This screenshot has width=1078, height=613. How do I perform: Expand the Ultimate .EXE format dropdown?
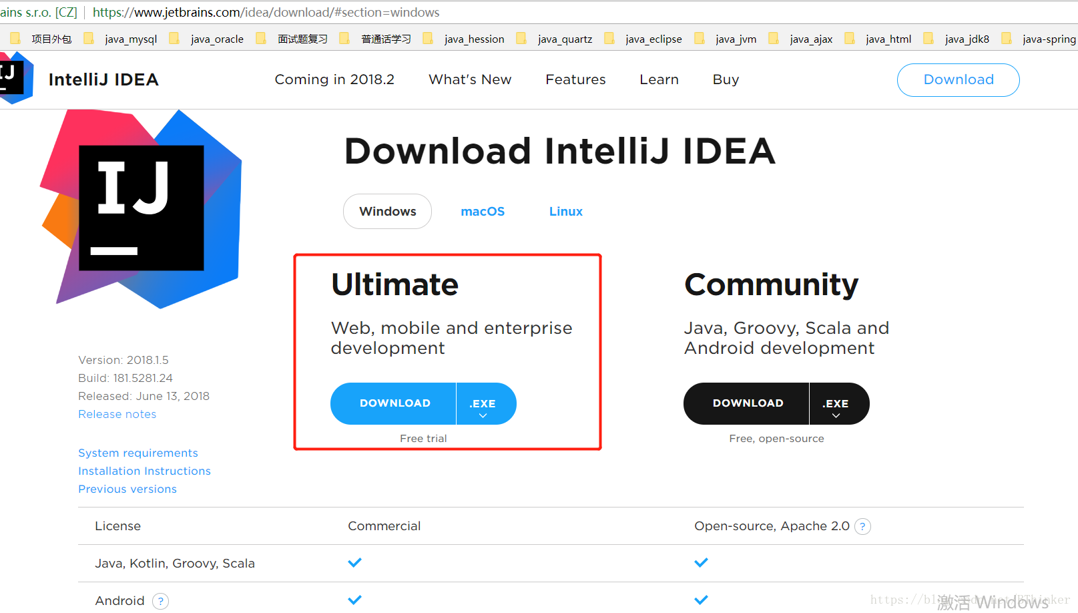[x=486, y=403]
